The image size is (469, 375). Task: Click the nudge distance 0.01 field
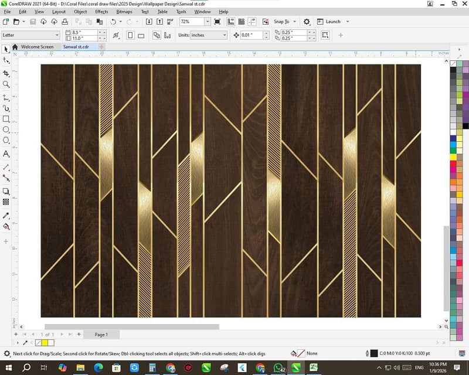[x=252, y=35]
